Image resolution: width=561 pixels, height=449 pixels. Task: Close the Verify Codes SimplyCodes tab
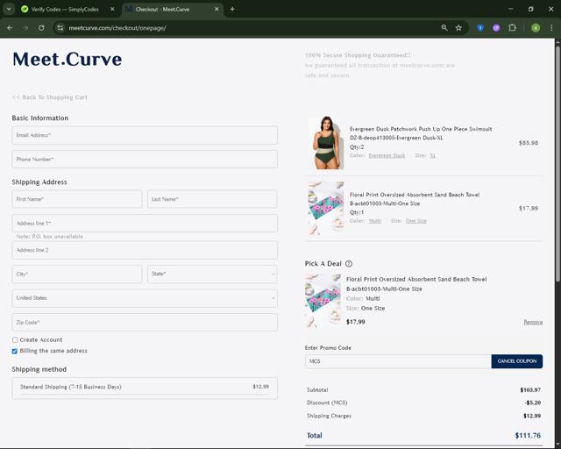tap(112, 10)
